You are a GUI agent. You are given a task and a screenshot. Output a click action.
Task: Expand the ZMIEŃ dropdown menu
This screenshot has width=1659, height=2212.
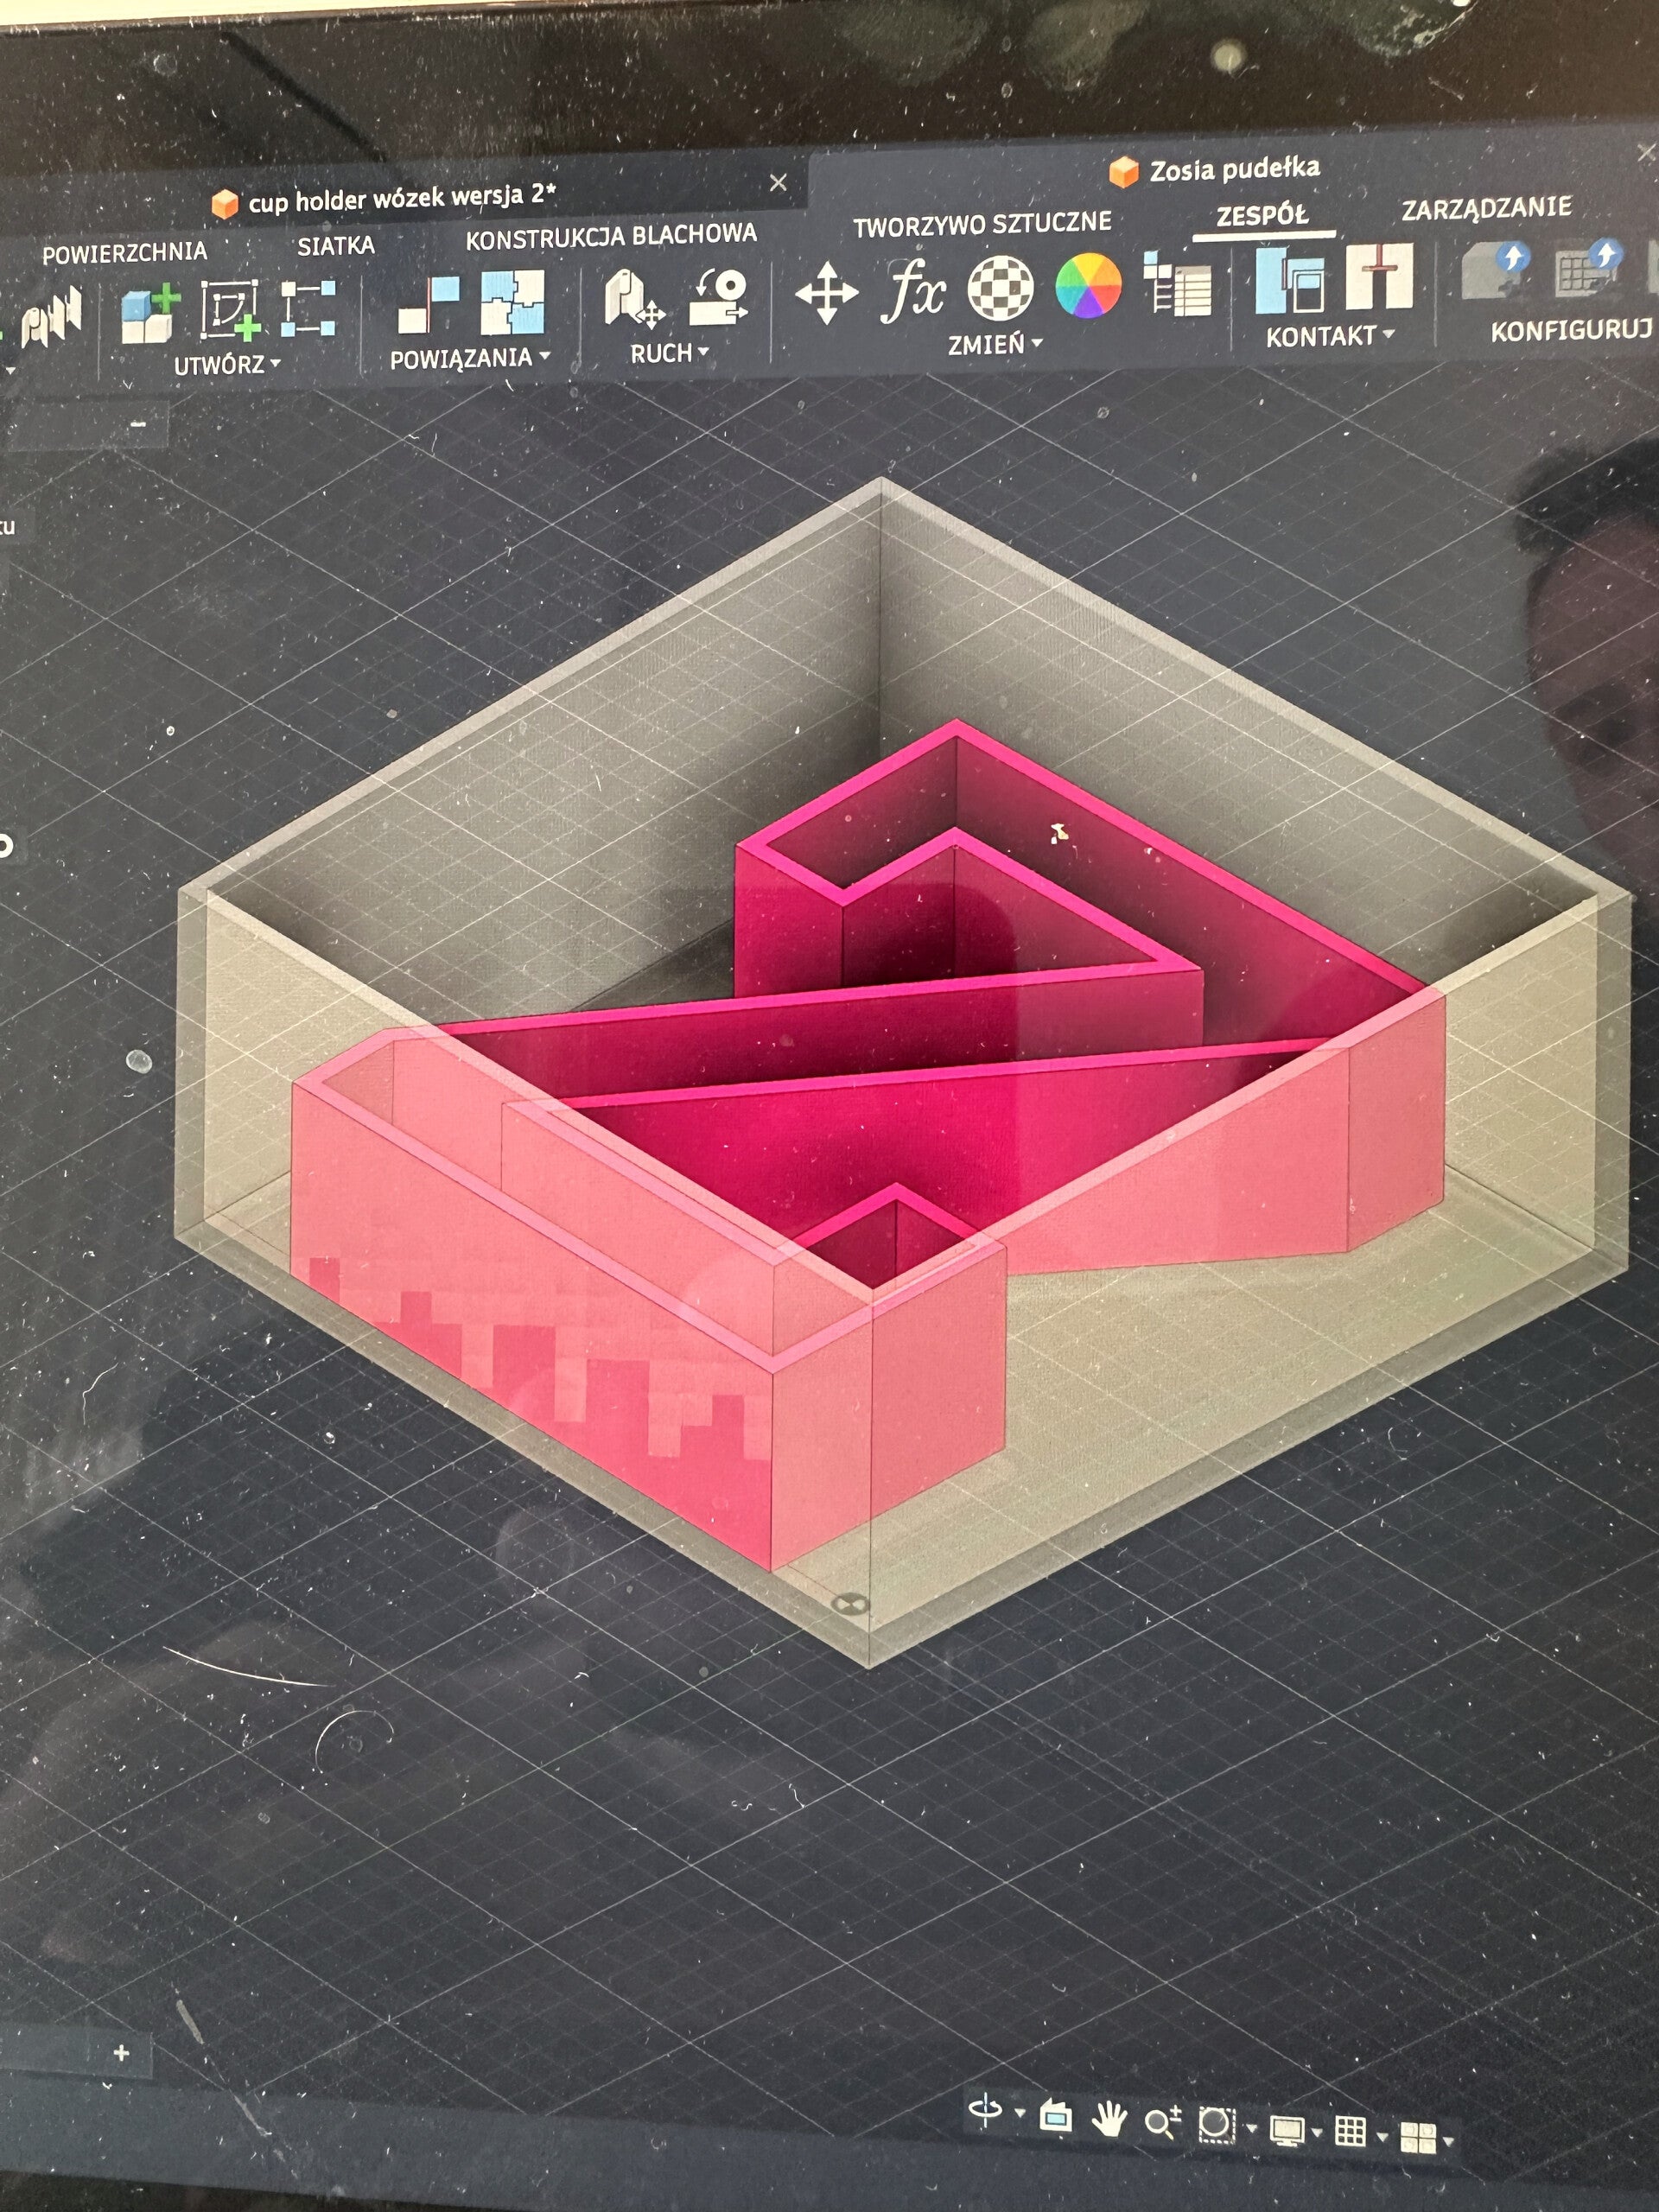coord(995,344)
